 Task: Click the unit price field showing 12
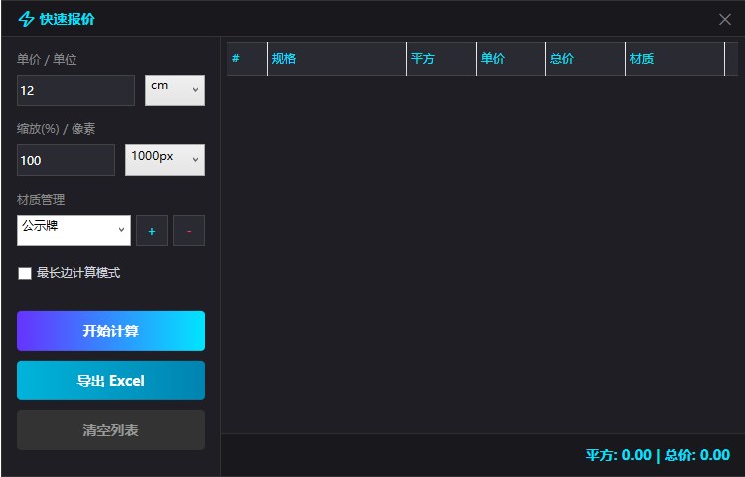pyautogui.click(x=75, y=90)
